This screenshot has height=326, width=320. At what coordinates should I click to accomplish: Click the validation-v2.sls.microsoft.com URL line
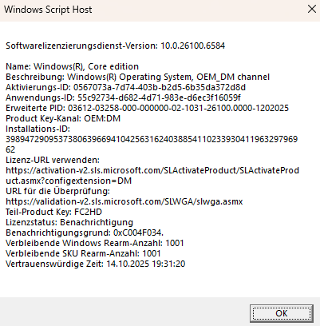pyautogui.click(x=124, y=201)
